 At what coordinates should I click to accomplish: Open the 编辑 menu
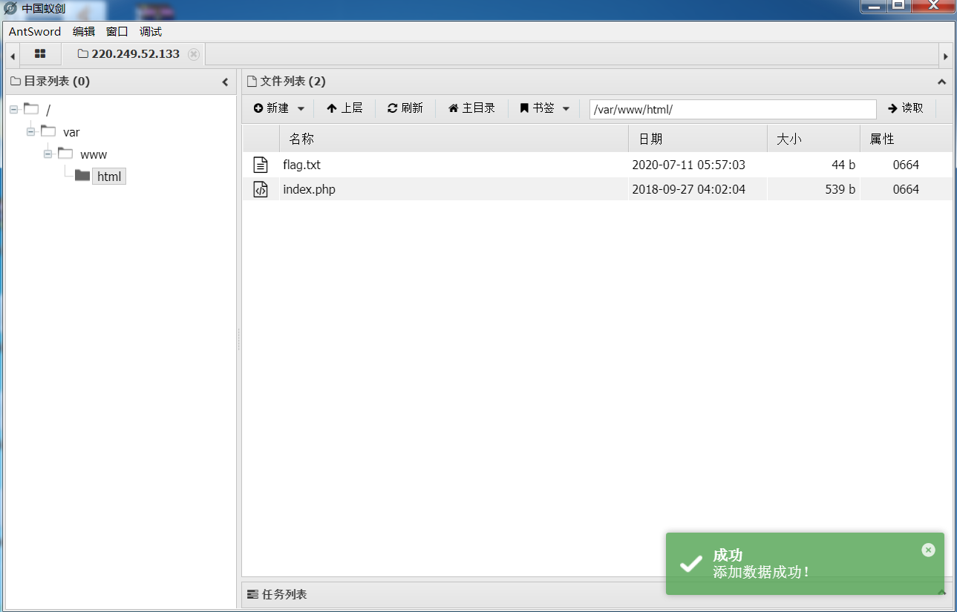pyautogui.click(x=84, y=31)
